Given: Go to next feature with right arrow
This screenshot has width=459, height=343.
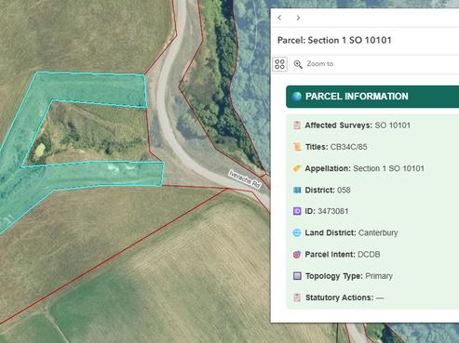Looking at the screenshot, I should [298, 18].
